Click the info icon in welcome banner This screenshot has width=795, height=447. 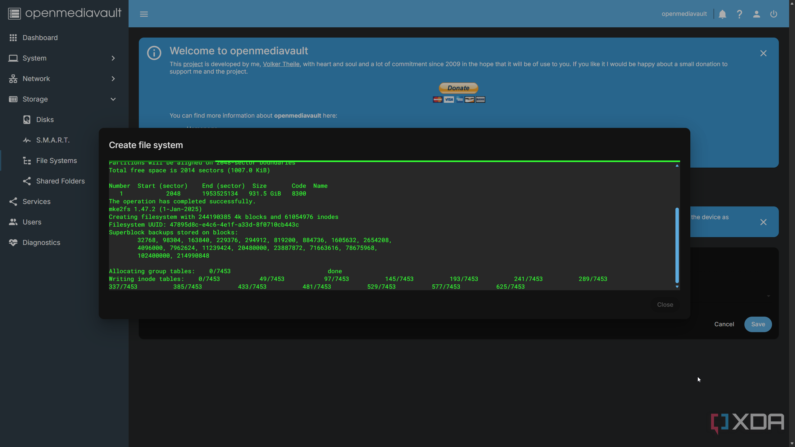(154, 53)
